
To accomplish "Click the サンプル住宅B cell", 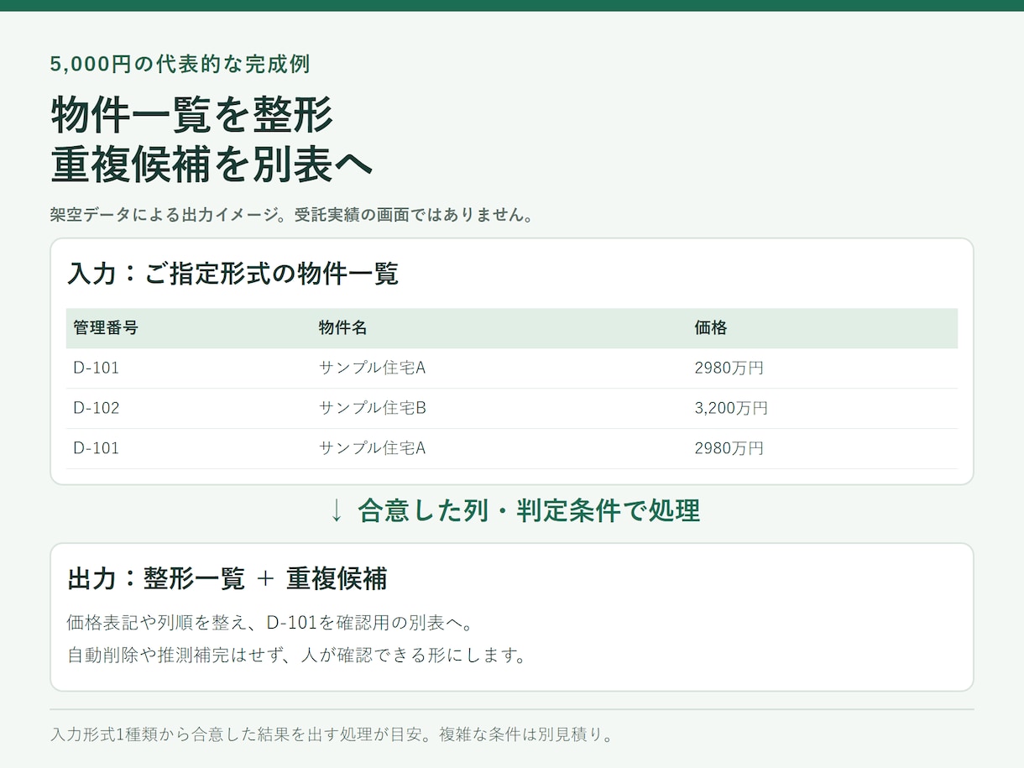I will point(373,409).
